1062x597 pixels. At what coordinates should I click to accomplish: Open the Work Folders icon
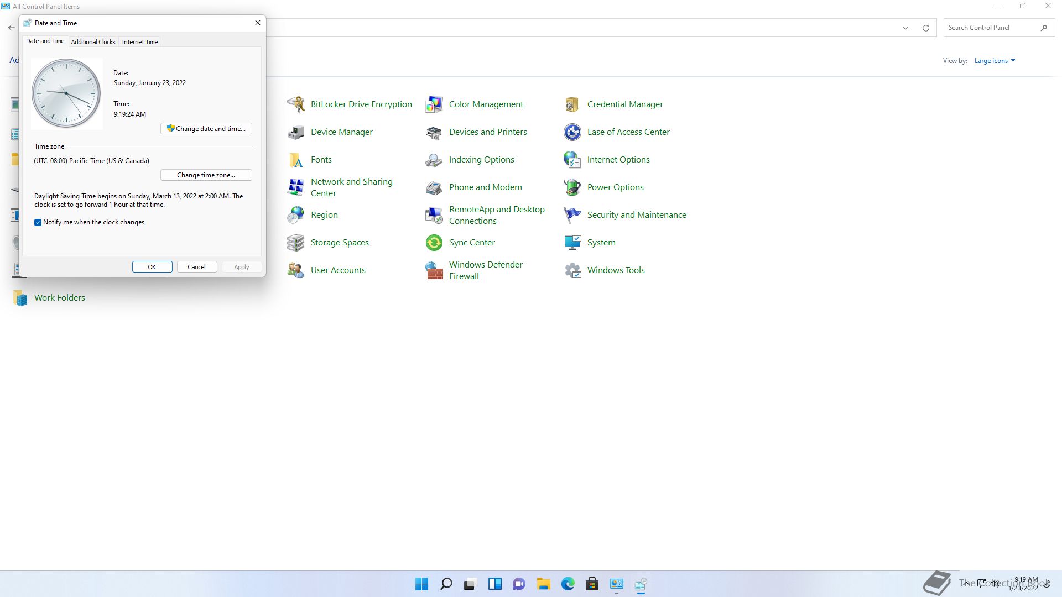tap(20, 297)
